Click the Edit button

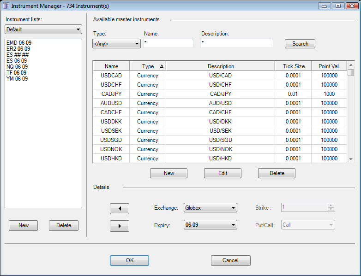pos(223,173)
